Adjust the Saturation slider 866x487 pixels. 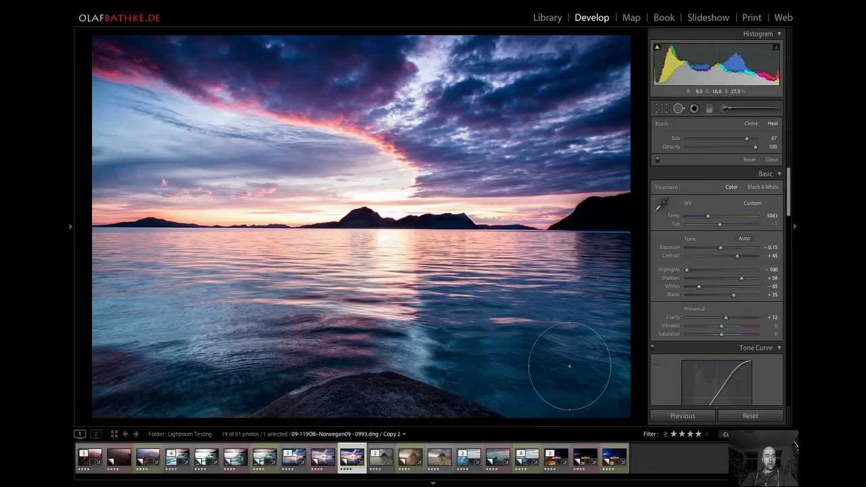[x=721, y=334]
